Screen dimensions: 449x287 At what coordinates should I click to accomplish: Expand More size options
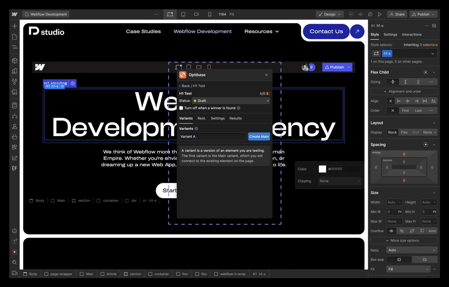[404, 240]
